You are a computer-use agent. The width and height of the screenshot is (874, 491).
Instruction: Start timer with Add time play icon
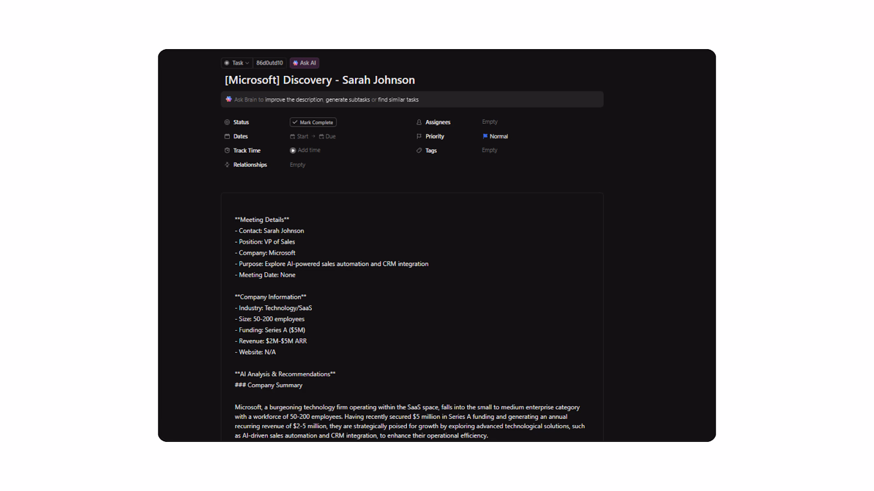(293, 151)
